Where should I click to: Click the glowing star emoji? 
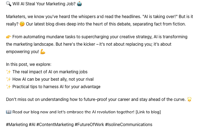[189, 99]
